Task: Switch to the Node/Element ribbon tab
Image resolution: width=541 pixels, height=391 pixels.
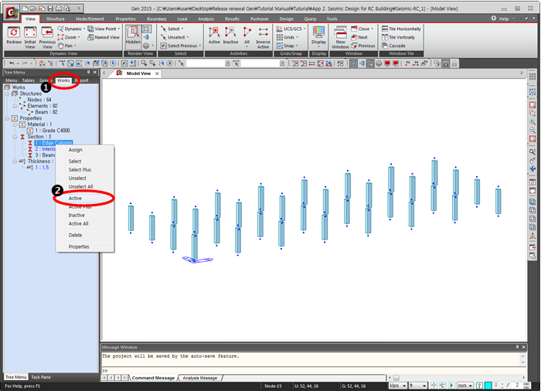Action: (90, 19)
